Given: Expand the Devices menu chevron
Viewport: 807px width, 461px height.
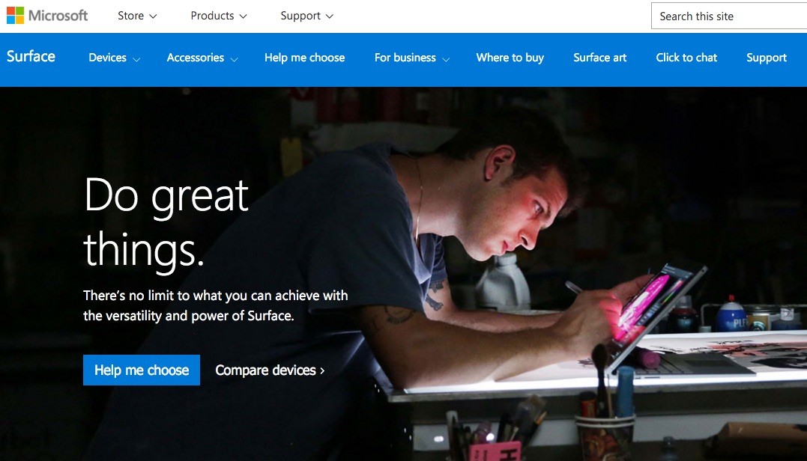Looking at the screenshot, I should click(x=136, y=60).
